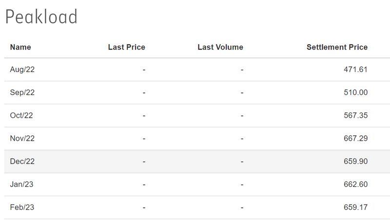Select the Settlement Price column header

pos(337,47)
